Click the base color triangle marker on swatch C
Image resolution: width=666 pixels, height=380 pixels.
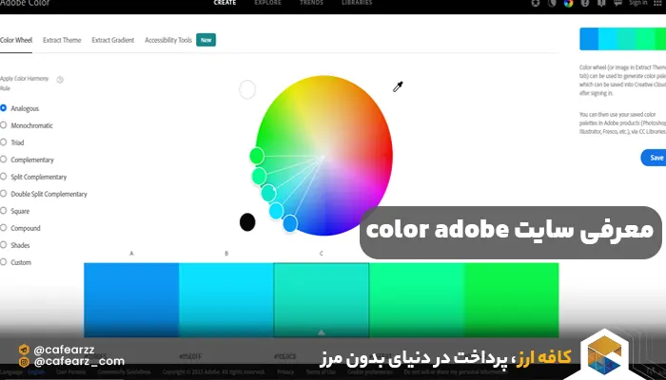pyautogui.click(x=322, y=332)
